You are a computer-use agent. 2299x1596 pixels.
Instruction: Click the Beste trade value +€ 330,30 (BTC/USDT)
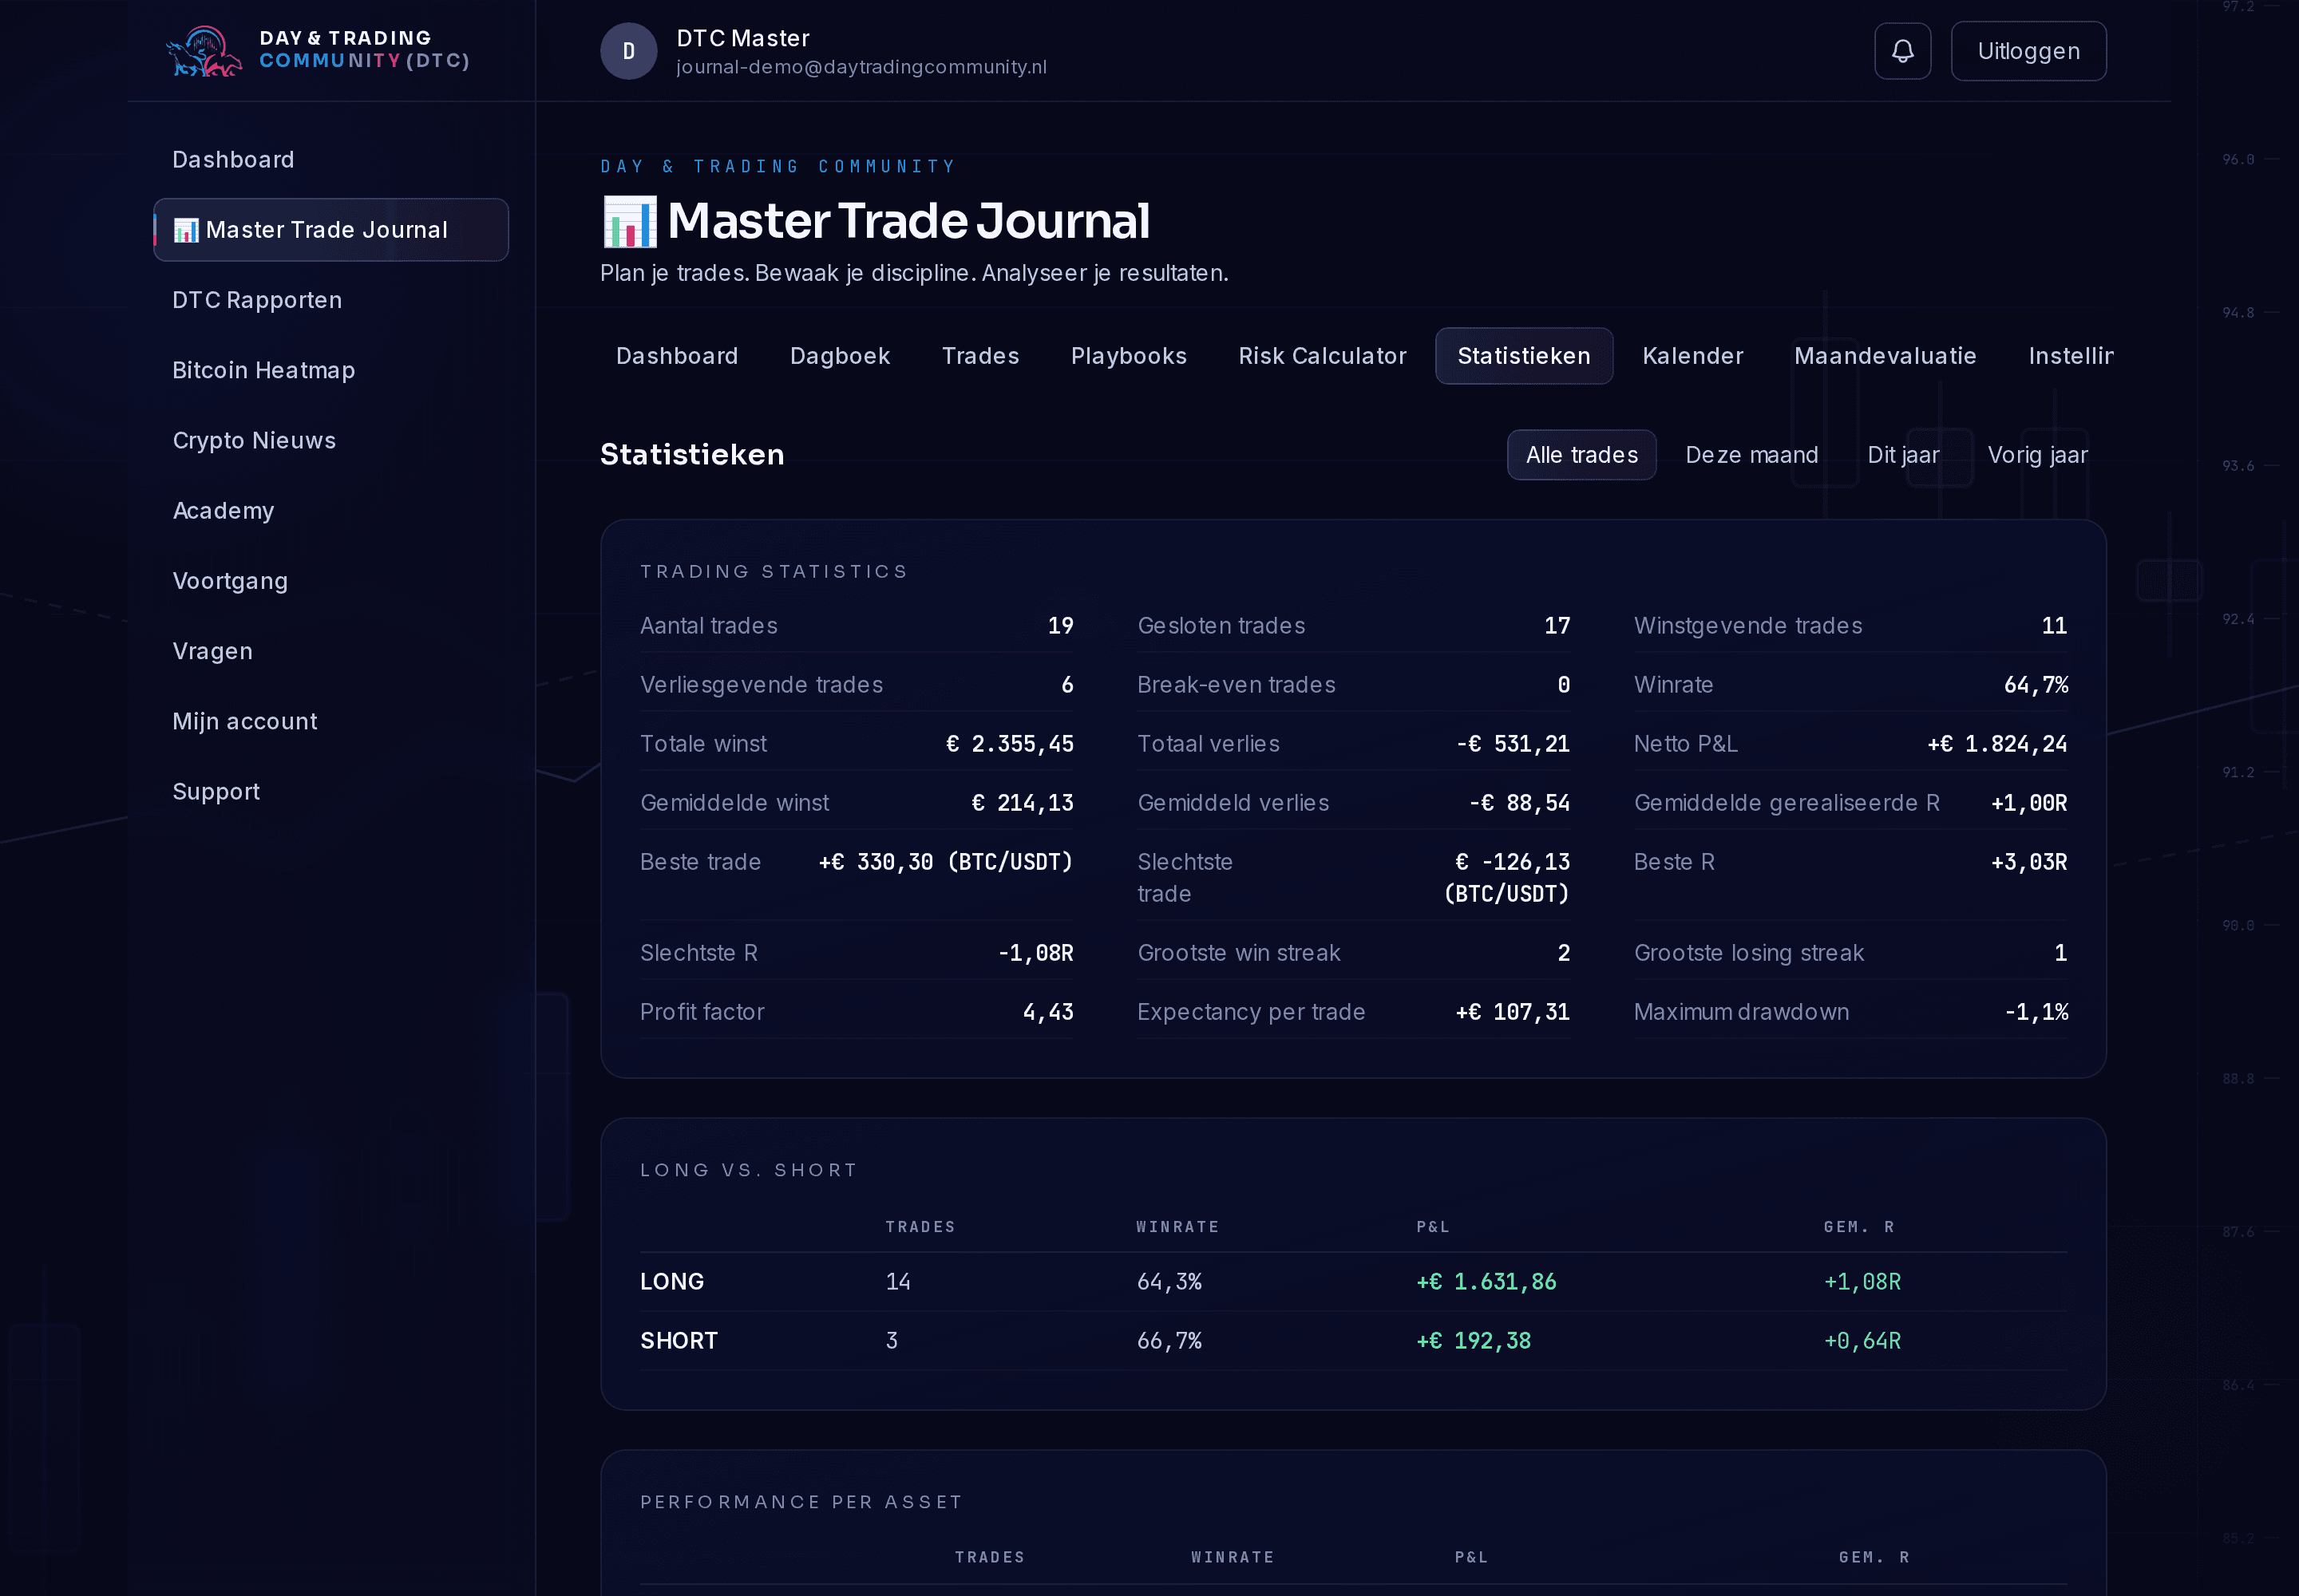coord(945,862)
